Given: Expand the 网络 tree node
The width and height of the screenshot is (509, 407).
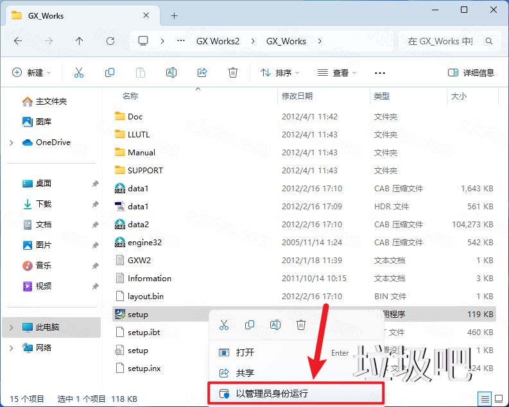Looking at the screenshot, I should pyautogui.click(x=12, y=348).
